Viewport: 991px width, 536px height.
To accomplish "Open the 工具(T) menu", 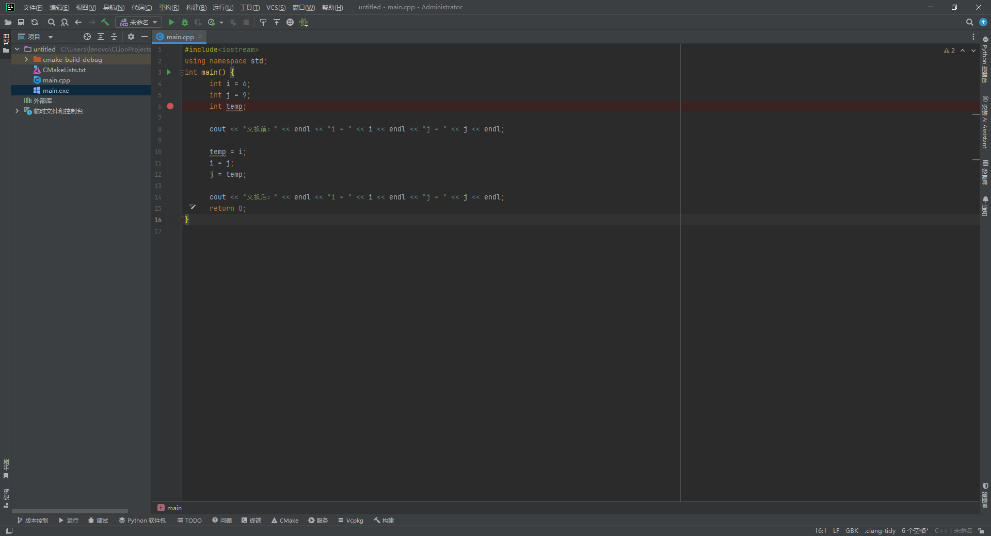I will pos(250,7).
